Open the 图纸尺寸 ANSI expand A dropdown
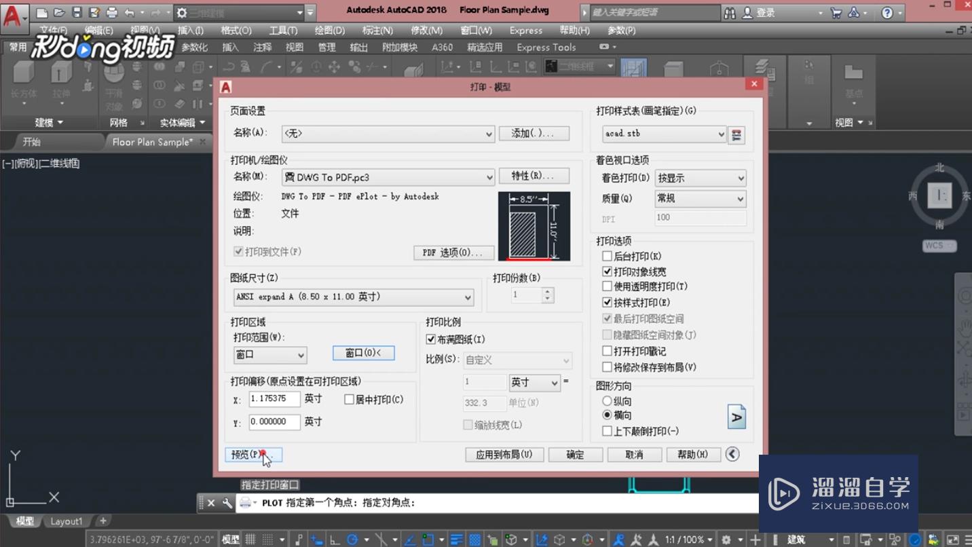This screenshot has width=972, height=547. tap(354, 297)
